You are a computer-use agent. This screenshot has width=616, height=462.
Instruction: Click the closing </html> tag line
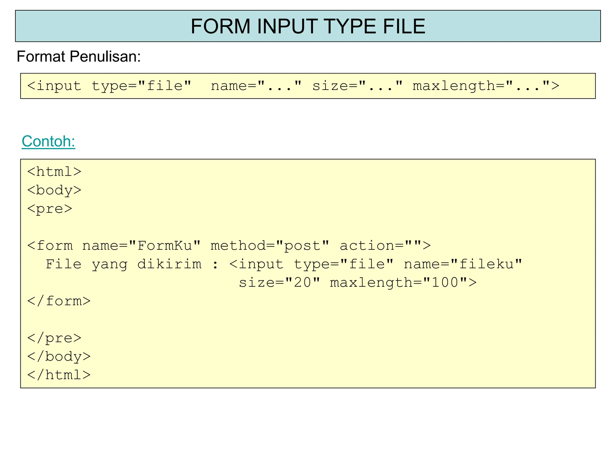click(x=59, y=375)
